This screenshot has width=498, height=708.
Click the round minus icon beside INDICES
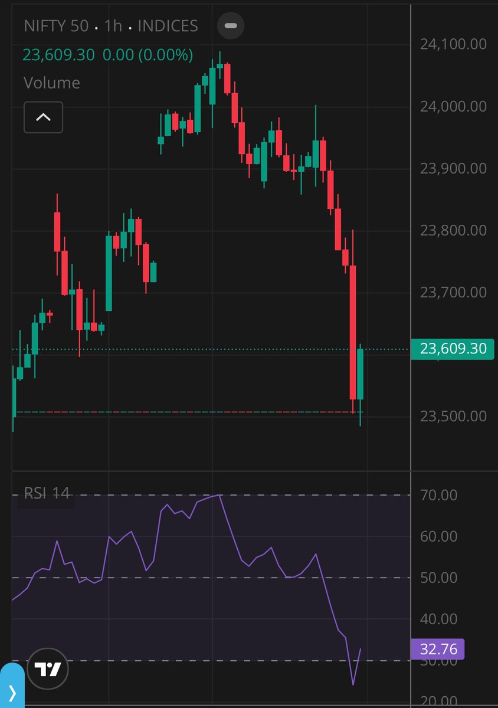pyautogui.click(x=231, y=26)
